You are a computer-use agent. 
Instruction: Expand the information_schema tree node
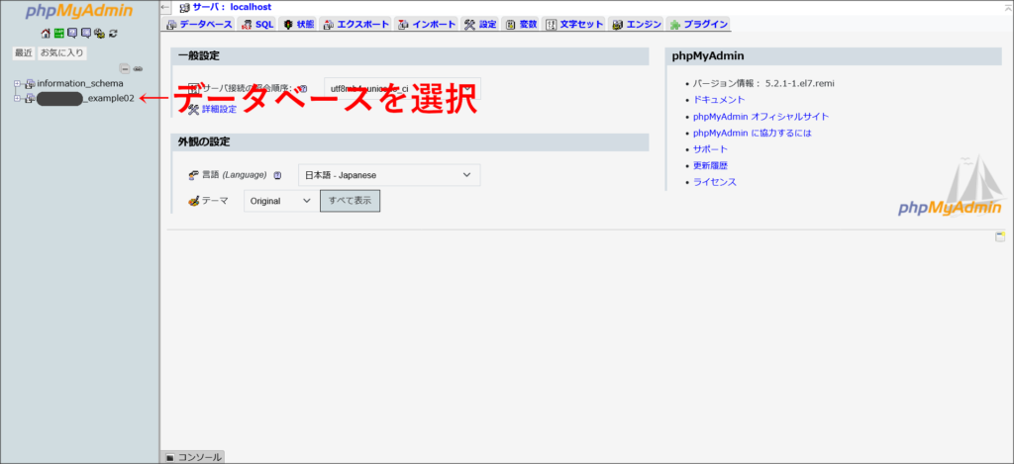(x=18, y=83)
